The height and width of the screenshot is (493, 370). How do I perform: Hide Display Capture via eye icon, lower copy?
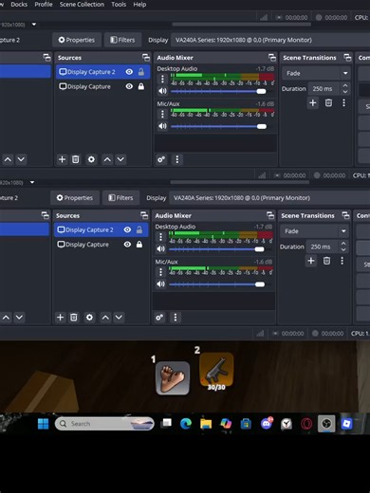(x=127, y=245)
